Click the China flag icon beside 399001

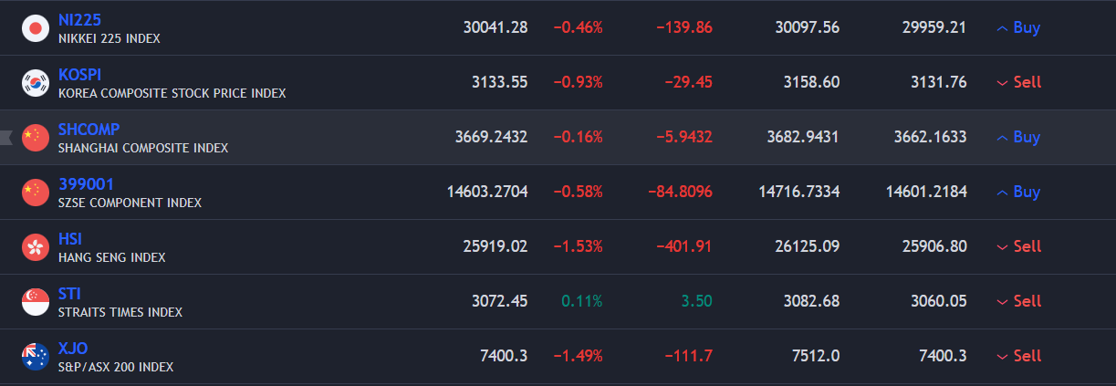35,193
